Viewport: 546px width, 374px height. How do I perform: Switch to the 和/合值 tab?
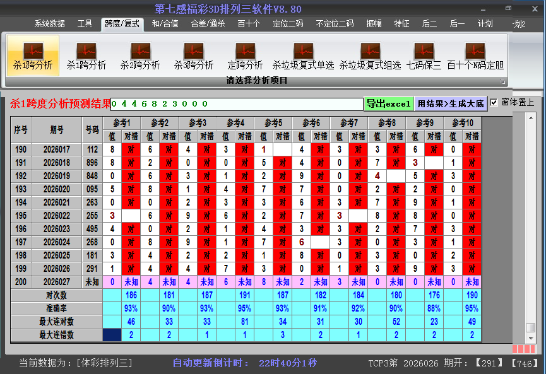167,24
